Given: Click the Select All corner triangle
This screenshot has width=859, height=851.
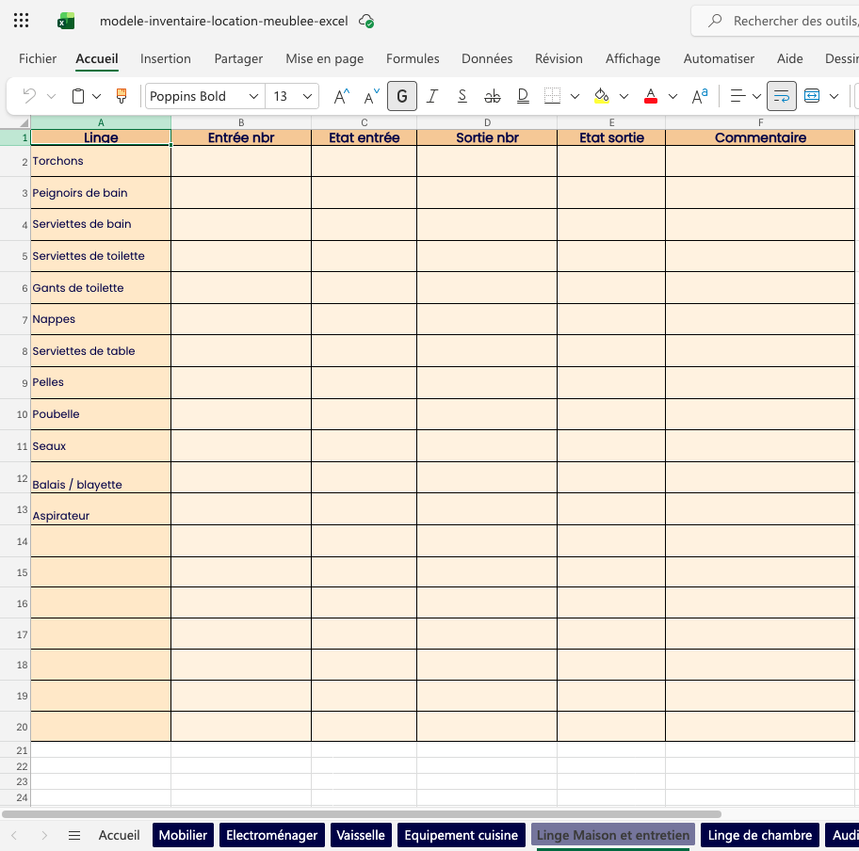Looking at the screenshot, I should 24,122.
